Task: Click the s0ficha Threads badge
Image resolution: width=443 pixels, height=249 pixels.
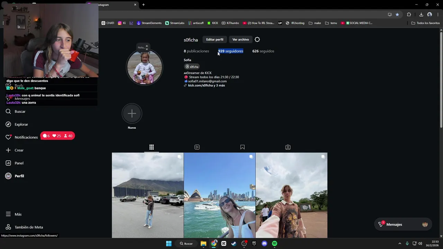Action: click(x=192, y=66)
